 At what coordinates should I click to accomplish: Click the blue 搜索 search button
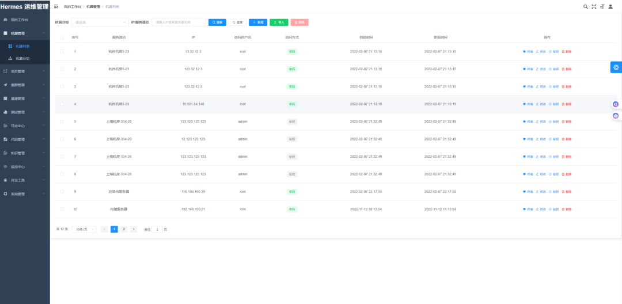217,22
